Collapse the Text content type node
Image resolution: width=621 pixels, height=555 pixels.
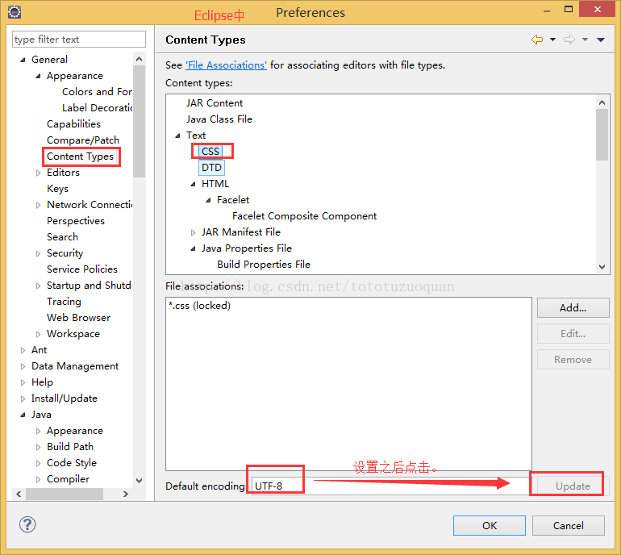(x=177, y=136)
